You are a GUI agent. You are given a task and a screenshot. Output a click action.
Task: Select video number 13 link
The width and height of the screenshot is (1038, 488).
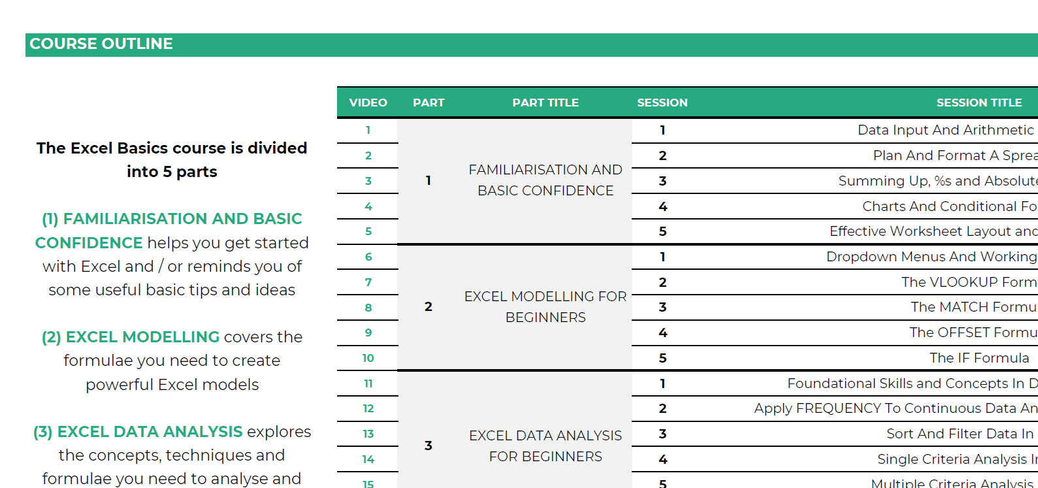[368, 434]
